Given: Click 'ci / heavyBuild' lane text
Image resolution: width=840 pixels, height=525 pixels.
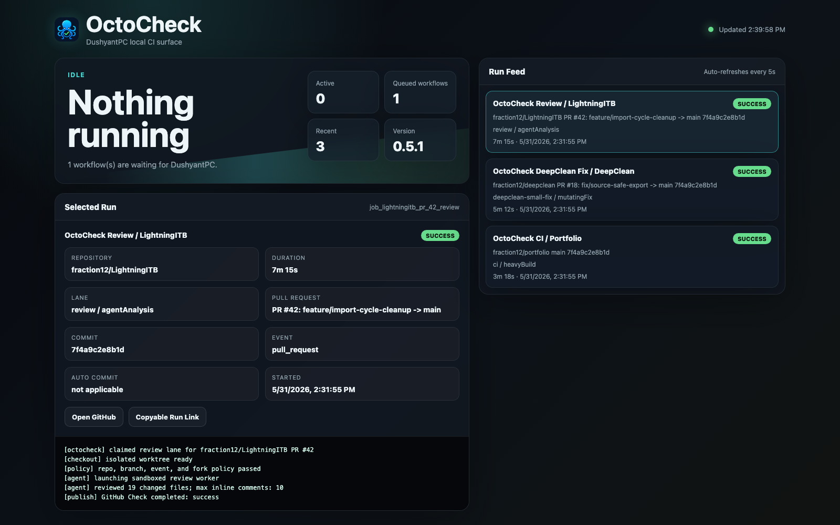Looking at the screenshot, I should [514, 265].
